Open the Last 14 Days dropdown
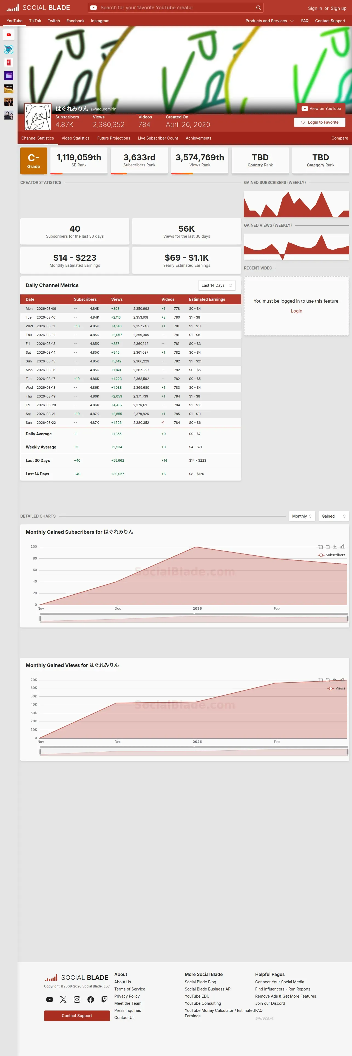 tap(217, 285)
